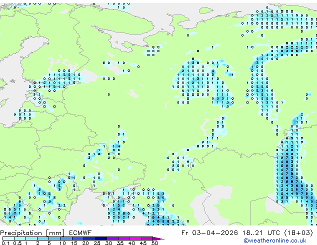317x245 pixels.
Task: Click the '0.5' legend value
Action: (x=17, y=243)
